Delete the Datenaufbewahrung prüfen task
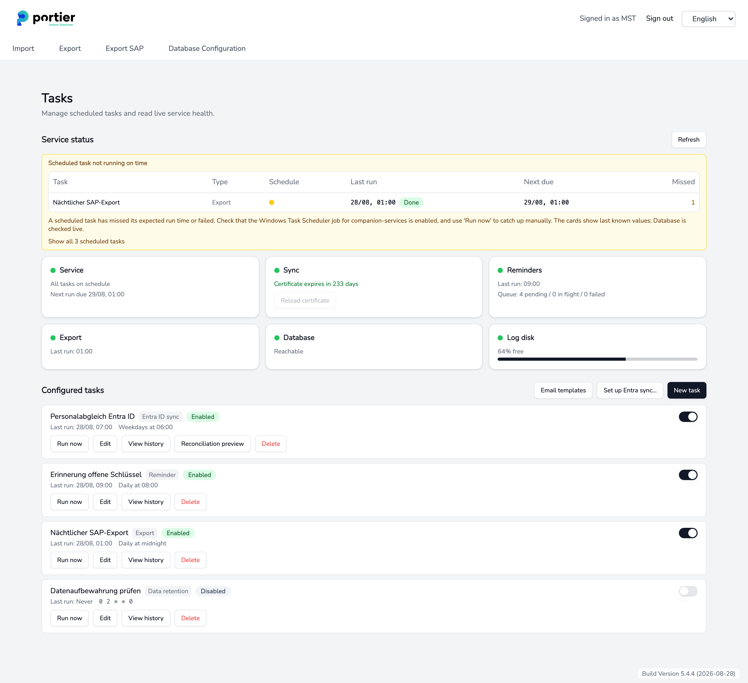Image resolution: width=748 pixels, height=683 pixels. pyautogui.click(x=190, y=618)
